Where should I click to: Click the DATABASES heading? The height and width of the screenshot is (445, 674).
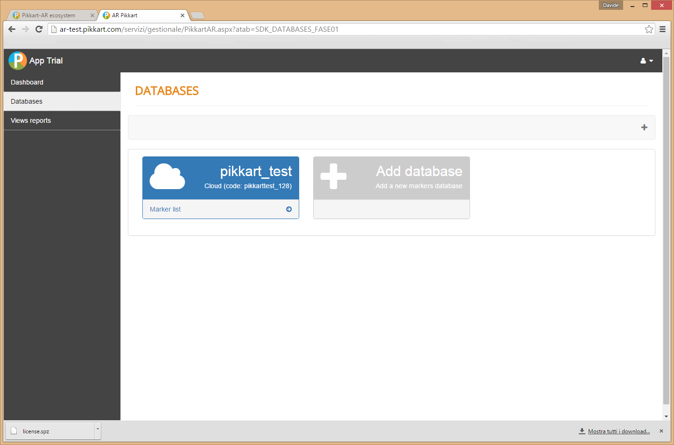click(x=167, y=91)
